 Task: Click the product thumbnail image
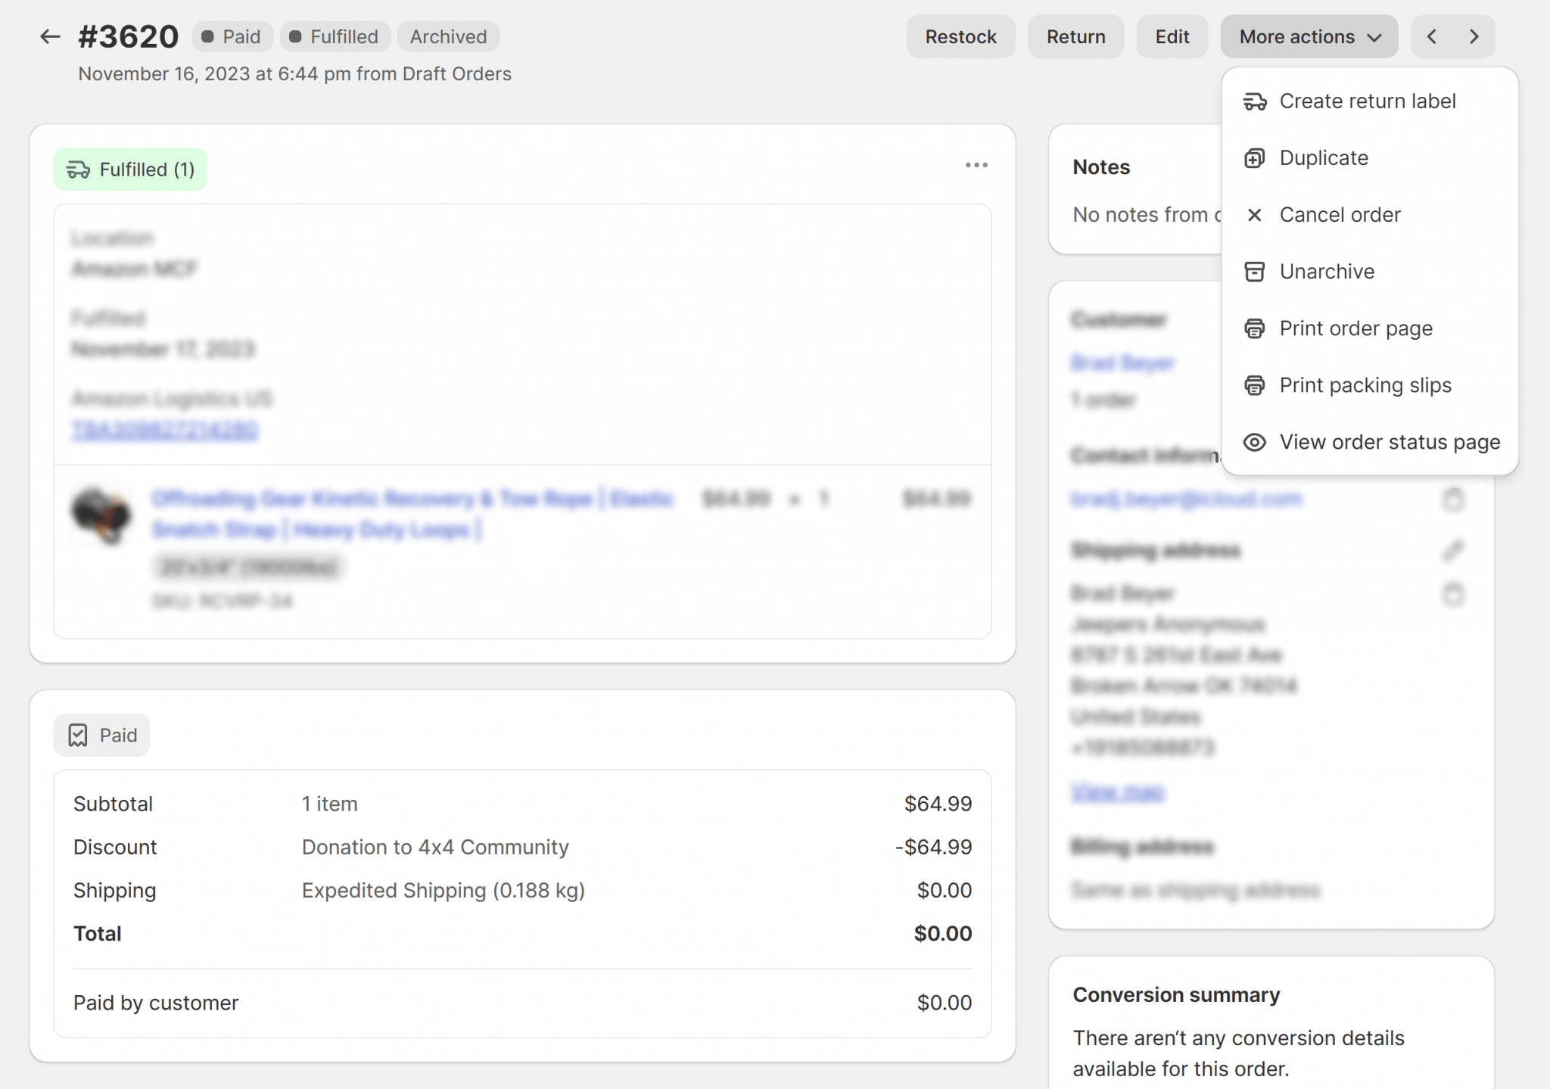101,515
